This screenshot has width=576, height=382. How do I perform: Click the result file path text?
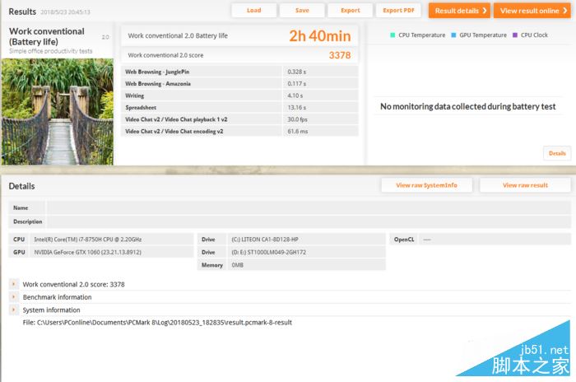pos(157,323)
